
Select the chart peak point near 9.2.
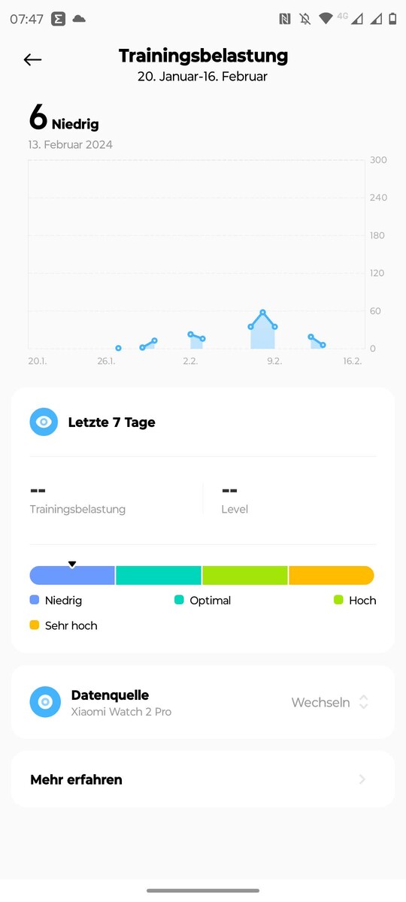(262, 312)
